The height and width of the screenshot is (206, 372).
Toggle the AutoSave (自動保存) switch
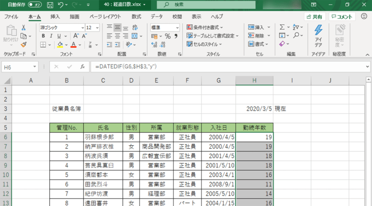point(34,5)
